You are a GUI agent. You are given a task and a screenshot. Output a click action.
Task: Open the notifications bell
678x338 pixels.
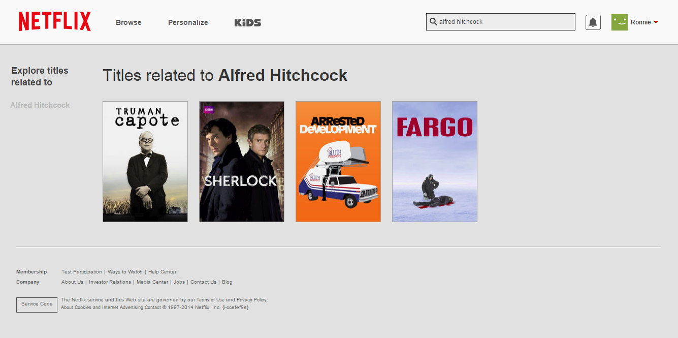[x=593, y=22]
